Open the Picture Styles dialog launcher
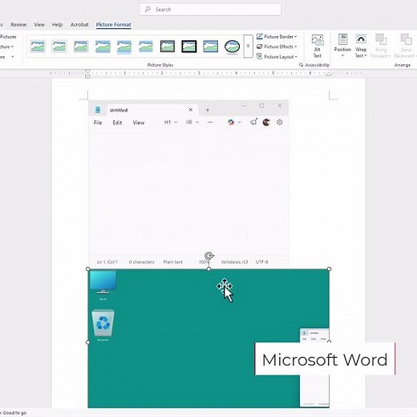Screen dimensions: 417x417 pyautogui.click(x=301, y=65)
